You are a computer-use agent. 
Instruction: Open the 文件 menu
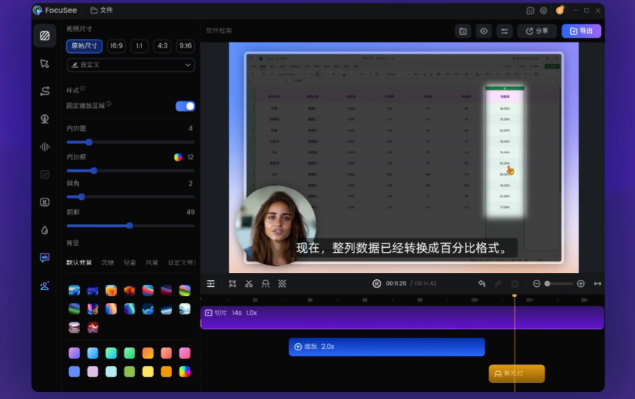(x=102, y=10)
